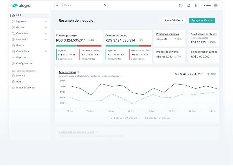This screenshot has height=167, width=233.
Task: Click the info icon beside Total de ventas
Action: [78, 72]
